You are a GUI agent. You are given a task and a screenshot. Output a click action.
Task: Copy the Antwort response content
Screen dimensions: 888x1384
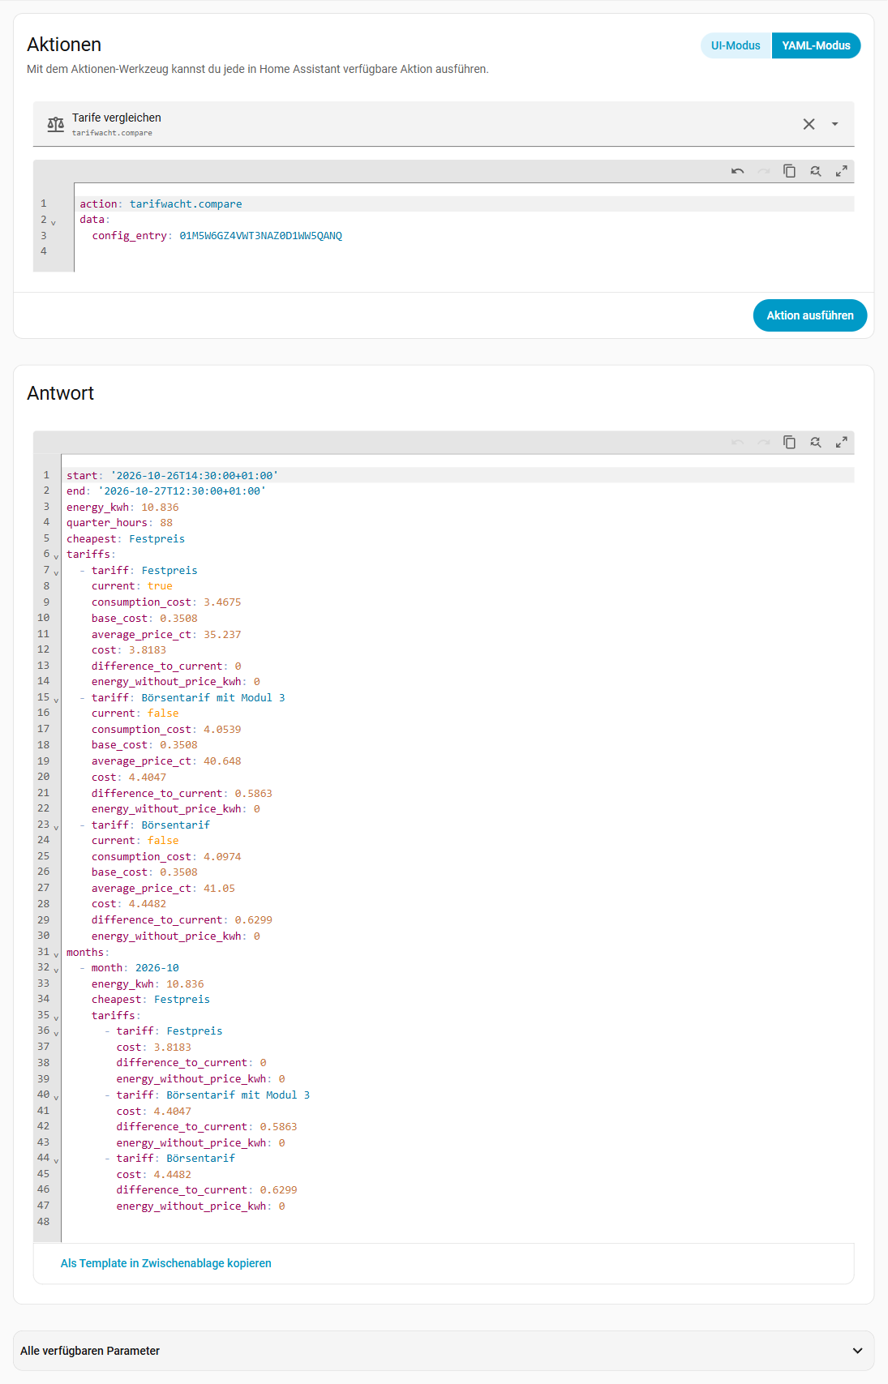coord(789,442)
